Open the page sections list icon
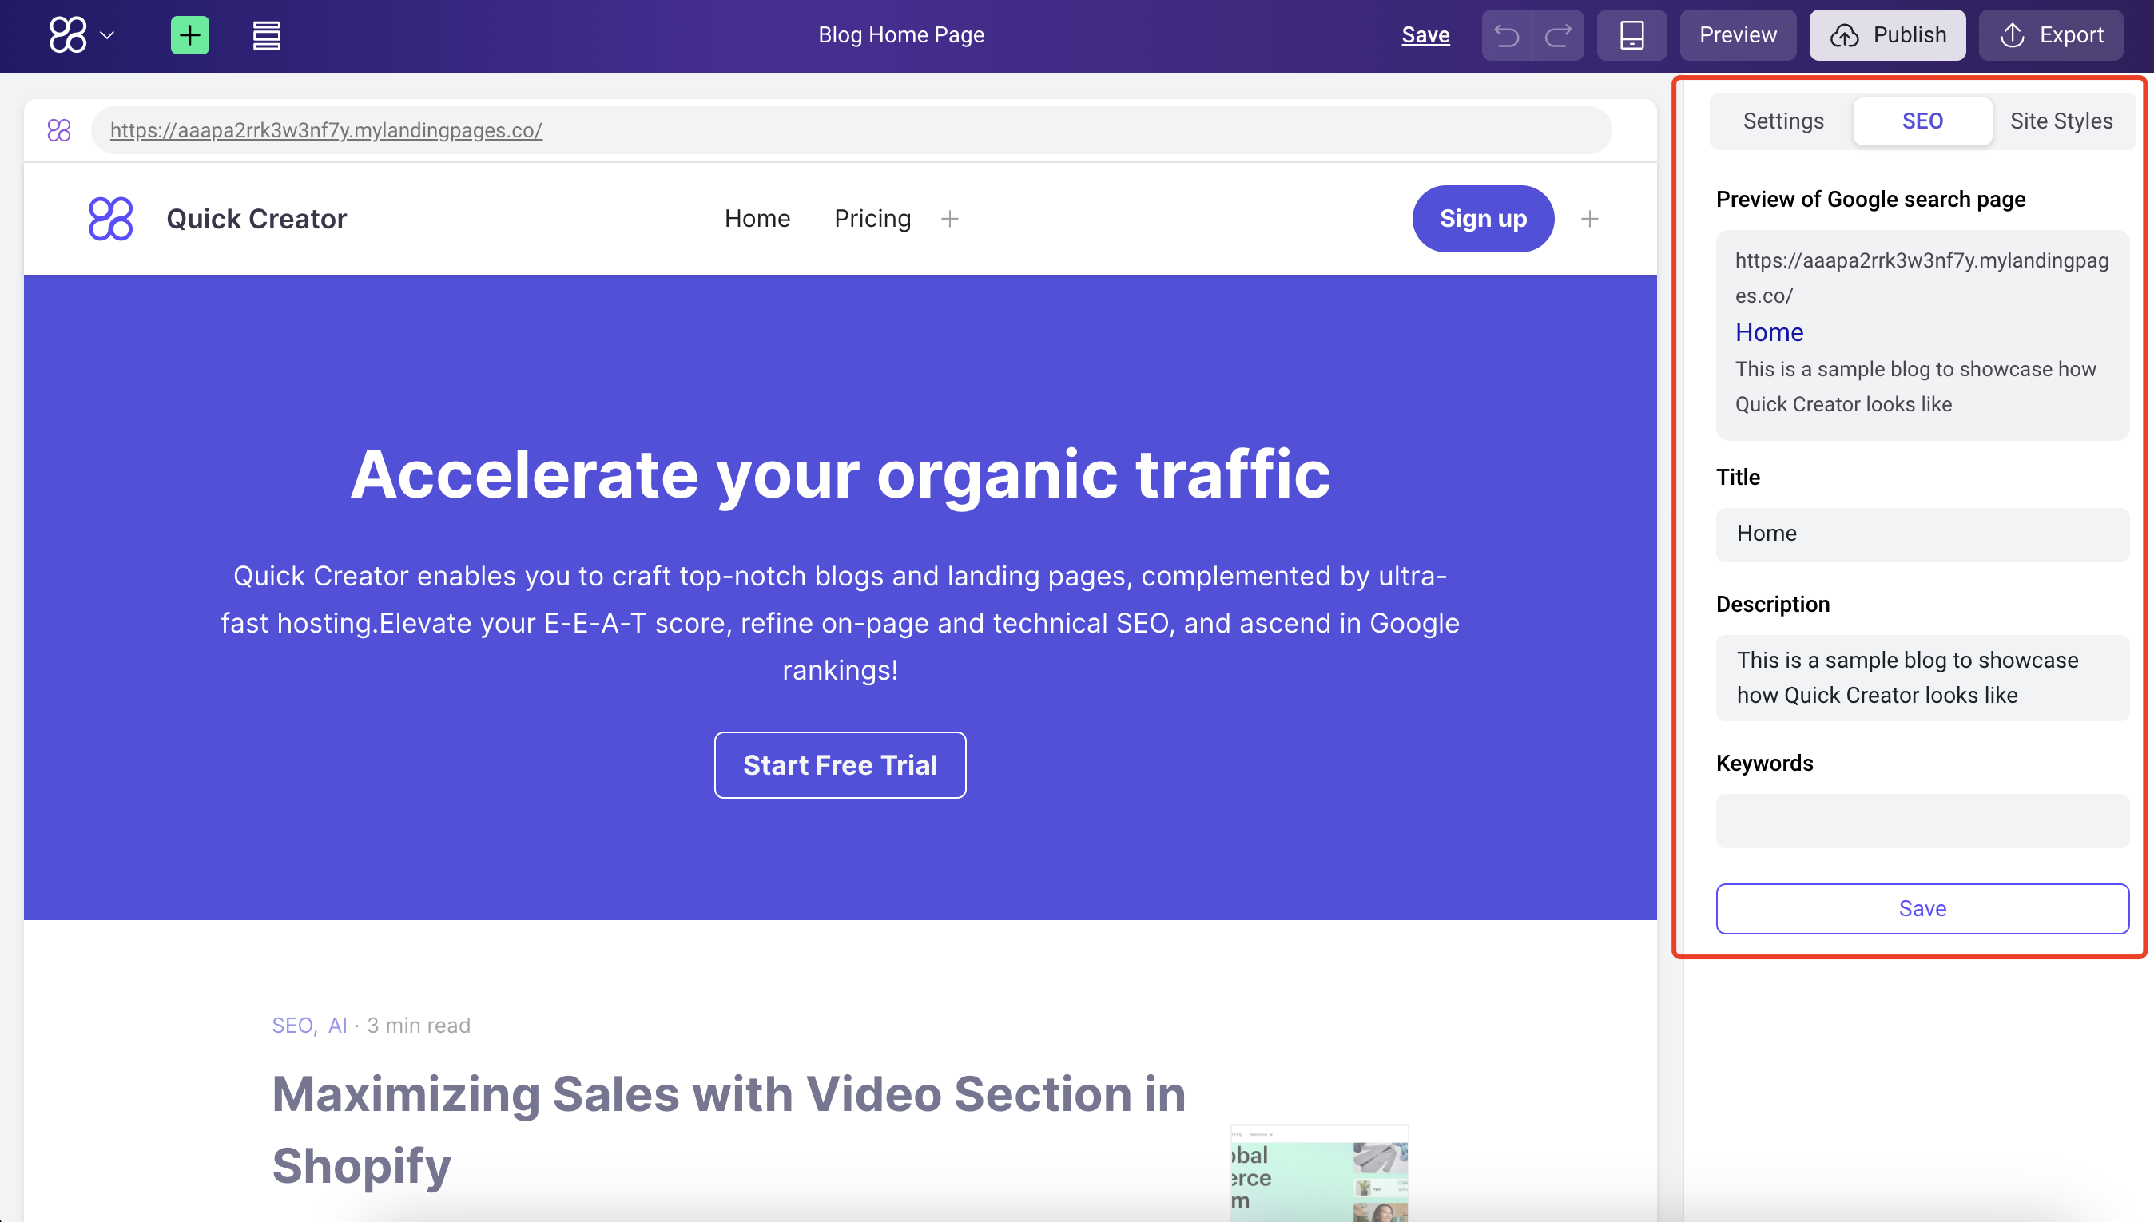The height and width of the screenshot is (1222, 2154). coord(266,35)
